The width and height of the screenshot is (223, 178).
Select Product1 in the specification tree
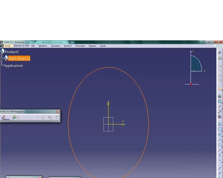(12, 52)
